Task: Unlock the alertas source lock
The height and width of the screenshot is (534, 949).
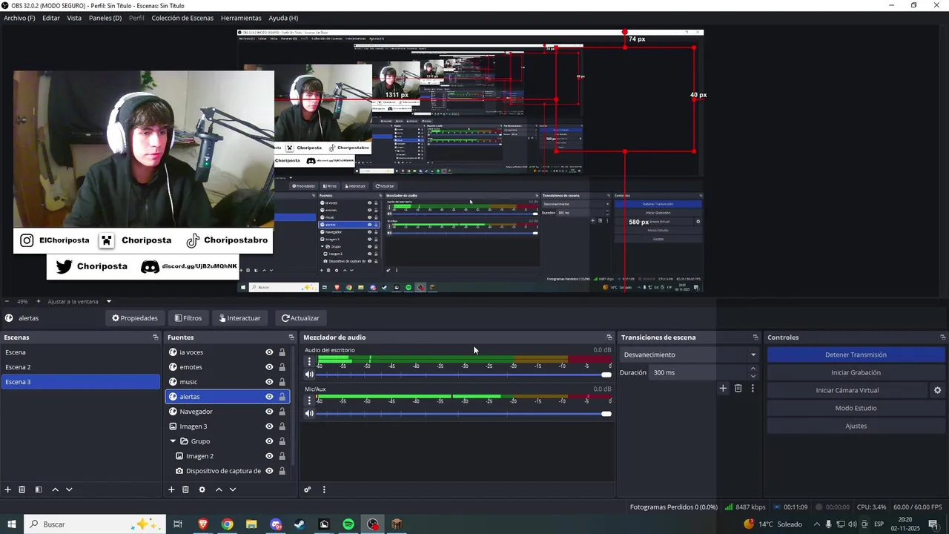Action: coord(282,397)
